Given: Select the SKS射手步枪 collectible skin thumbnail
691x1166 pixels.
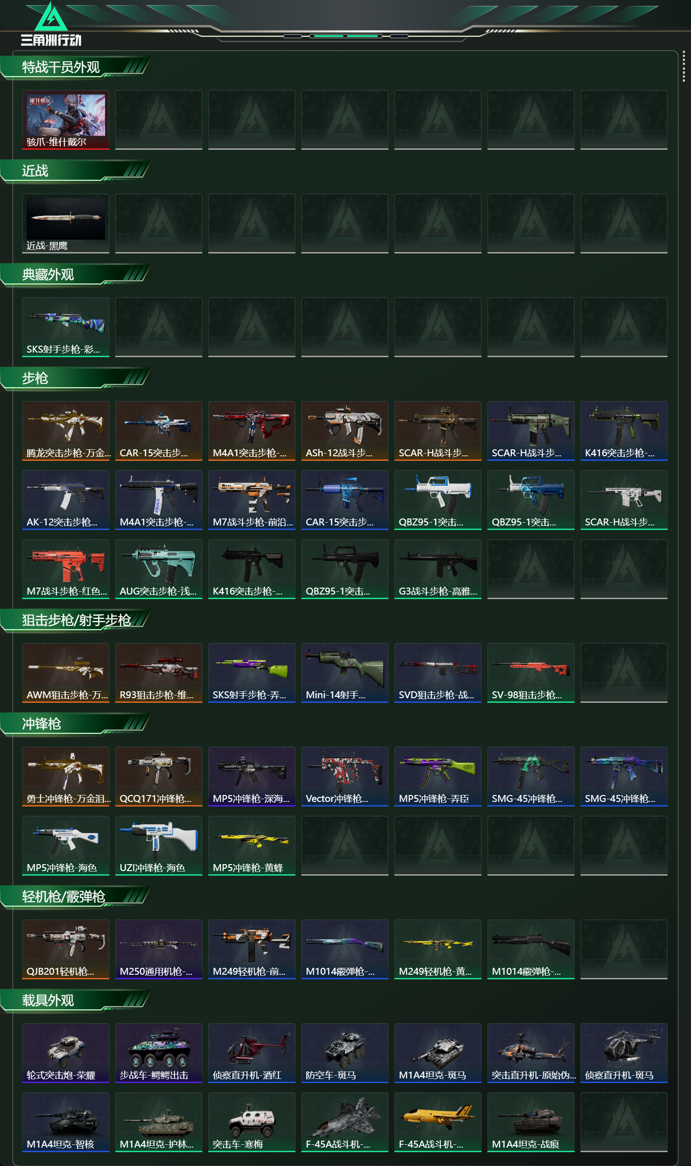Looking at the screenshot, I should point(66,327).
